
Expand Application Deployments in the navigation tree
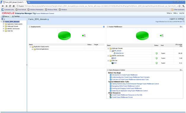pyautogui.click(x=4, y=24)
